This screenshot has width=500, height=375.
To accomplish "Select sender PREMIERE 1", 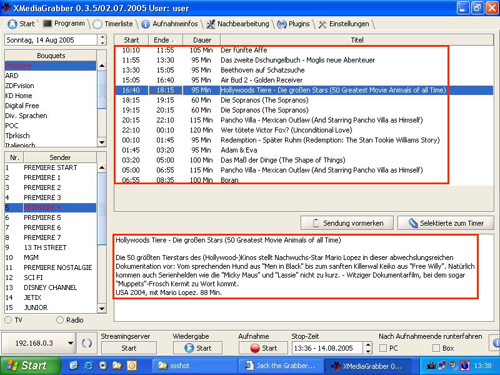I will coord(51,177).
